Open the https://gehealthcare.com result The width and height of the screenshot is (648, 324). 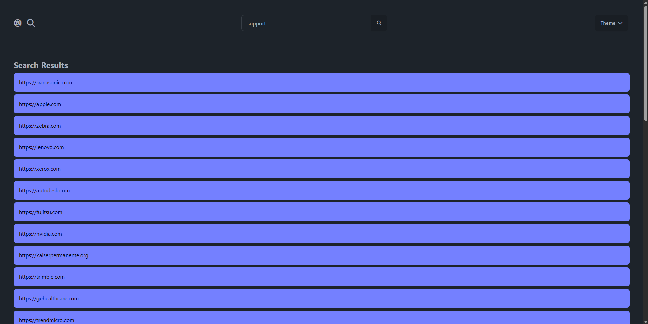click(321, 298)
